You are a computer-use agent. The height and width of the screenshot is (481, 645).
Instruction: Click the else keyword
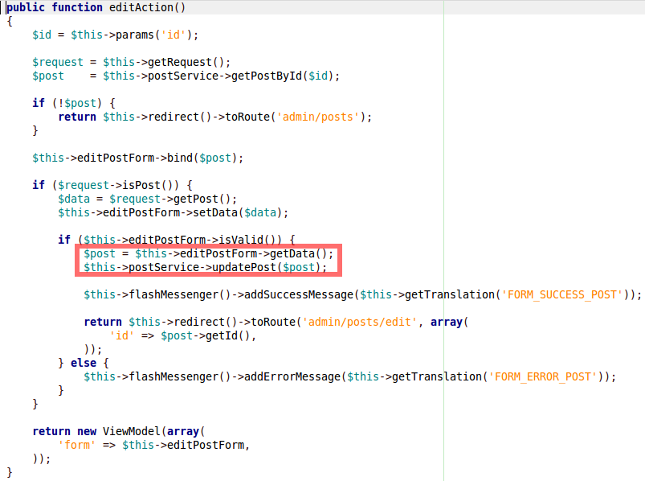(x=84, y=363)
